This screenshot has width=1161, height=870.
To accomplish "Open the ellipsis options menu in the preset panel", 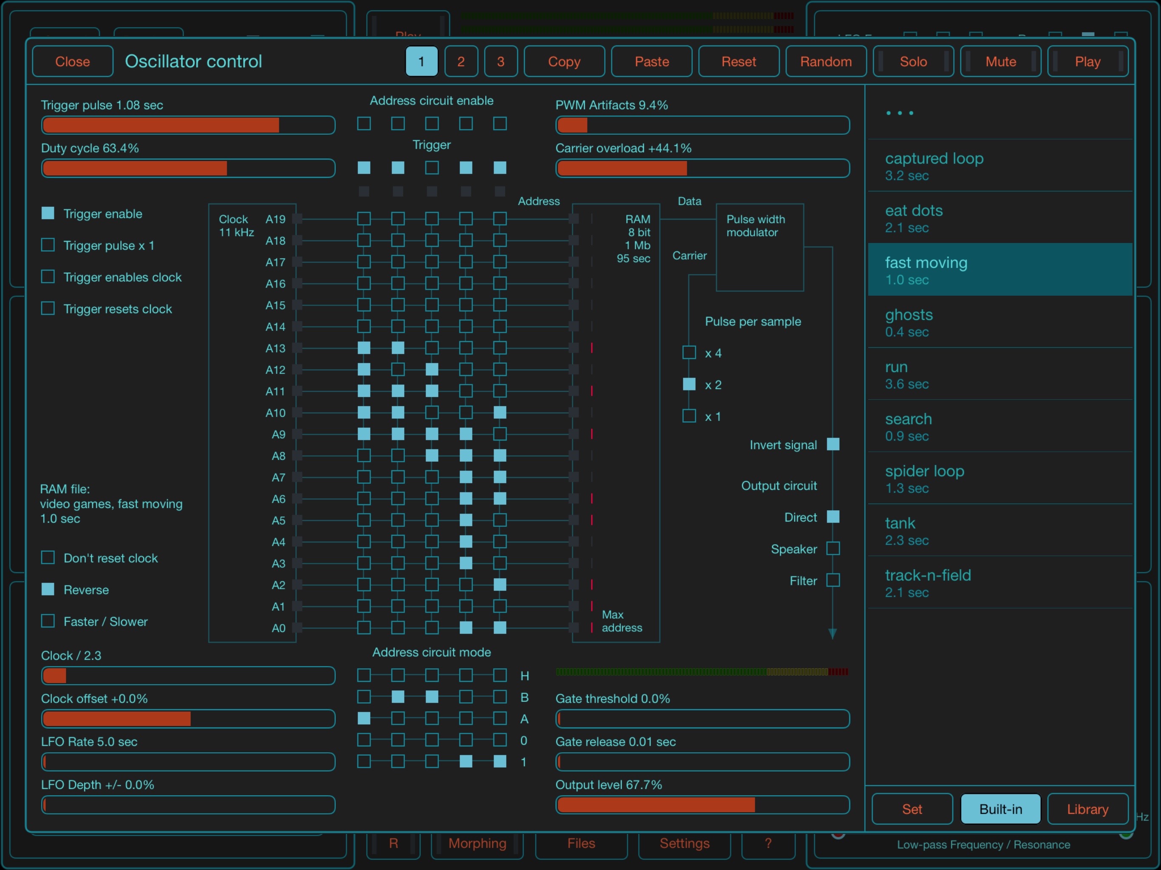I will (899, 113).
